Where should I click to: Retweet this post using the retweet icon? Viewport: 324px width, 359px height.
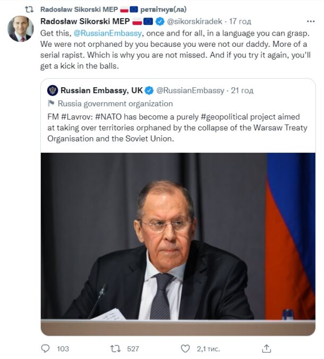115,349
